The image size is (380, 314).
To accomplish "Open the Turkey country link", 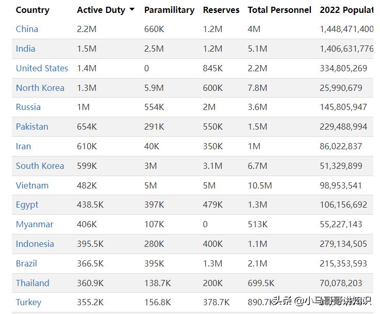I will (28, 302).
